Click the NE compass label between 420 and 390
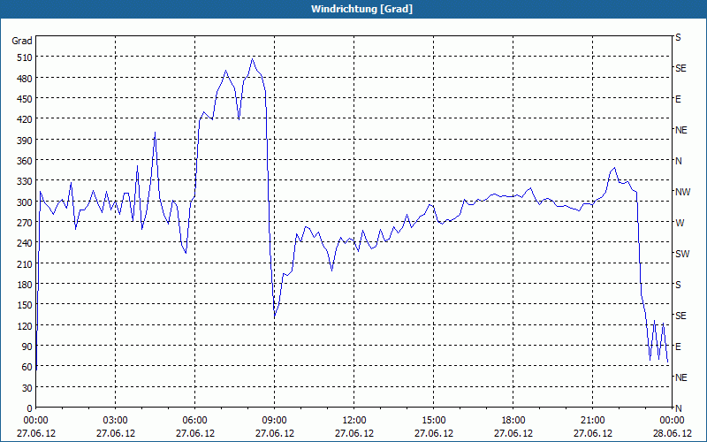 click(681, 130)
